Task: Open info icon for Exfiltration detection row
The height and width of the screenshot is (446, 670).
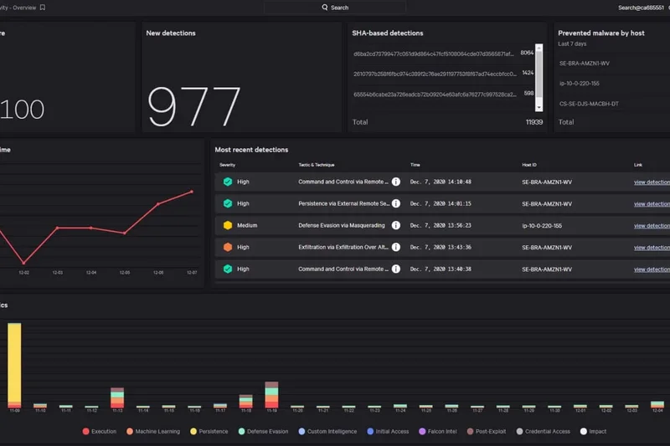Action: click(396, 248)
